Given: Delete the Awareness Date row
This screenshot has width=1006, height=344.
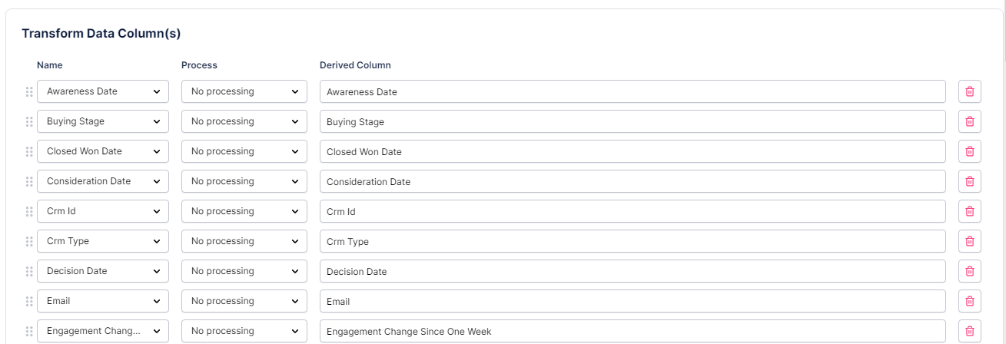Looking at the screenshot, I should (970, 91).
